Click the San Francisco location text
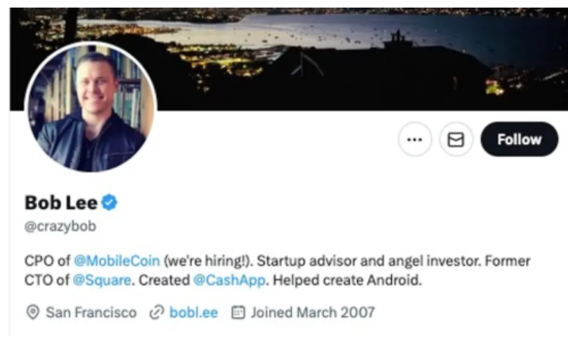The image size is (568, 345). [91, 312]
